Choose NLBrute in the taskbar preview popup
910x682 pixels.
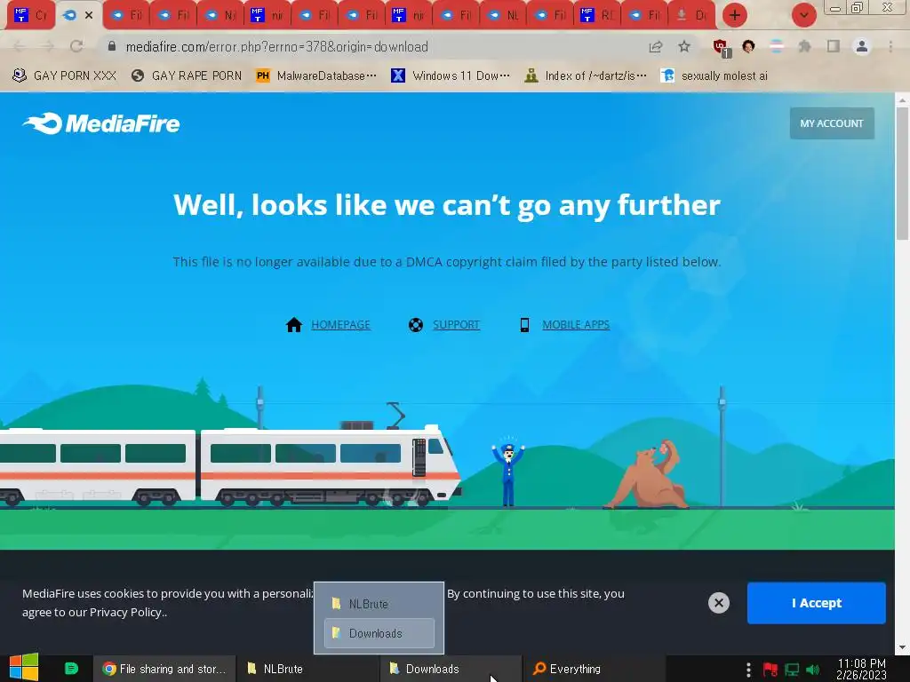coord(379,604)
